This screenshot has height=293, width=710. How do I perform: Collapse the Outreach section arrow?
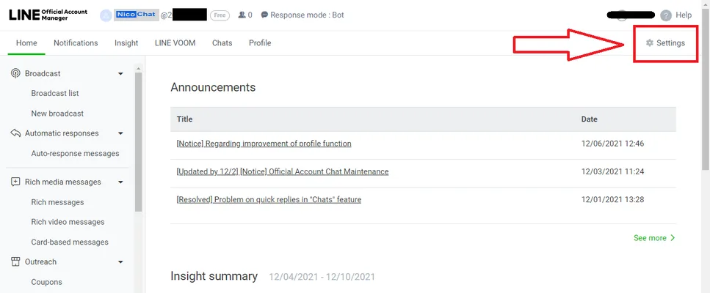tap(120, 262)
